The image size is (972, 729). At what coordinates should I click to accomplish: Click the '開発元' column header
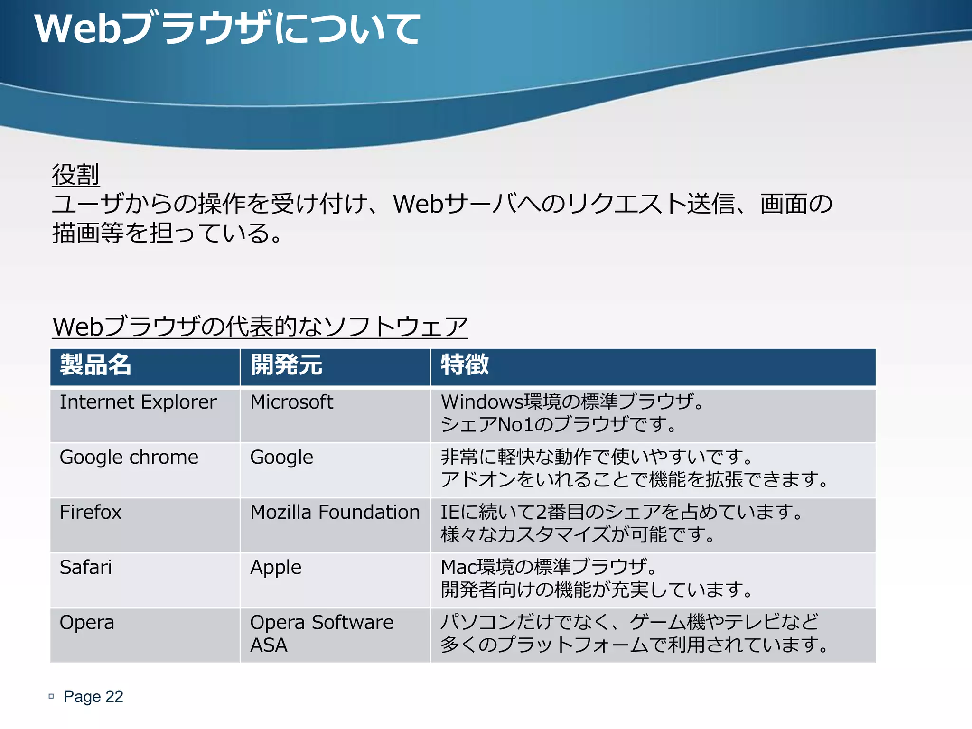click(335, 367)
